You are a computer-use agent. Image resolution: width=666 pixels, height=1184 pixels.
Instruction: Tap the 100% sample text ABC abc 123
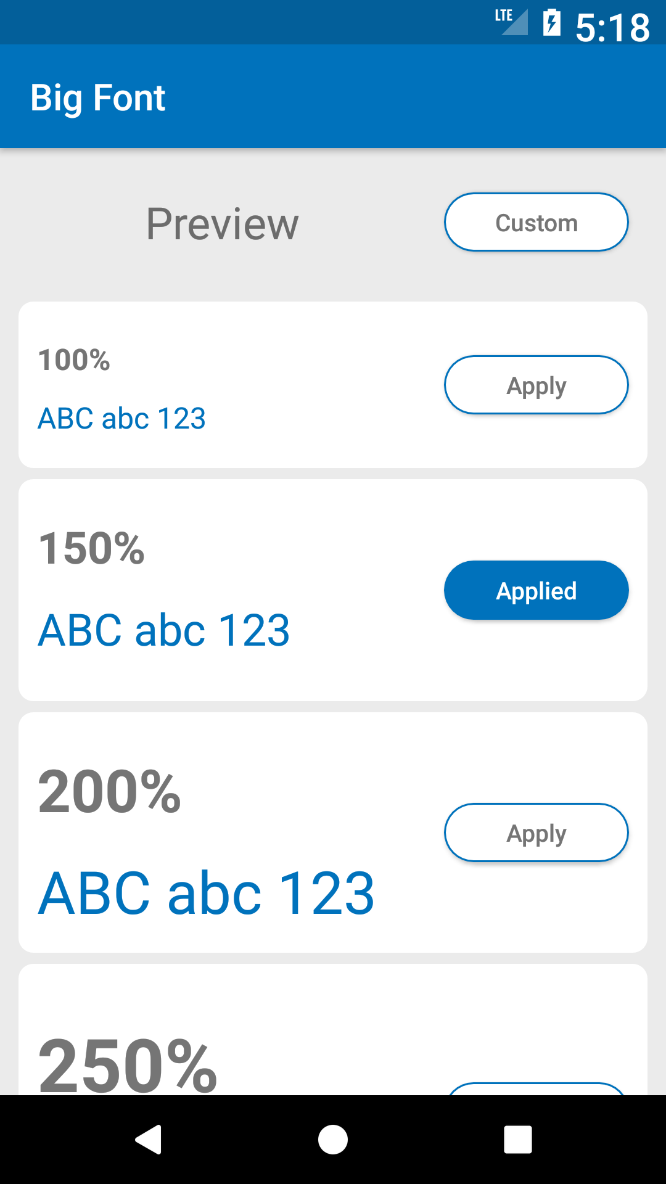pos(121,418)
